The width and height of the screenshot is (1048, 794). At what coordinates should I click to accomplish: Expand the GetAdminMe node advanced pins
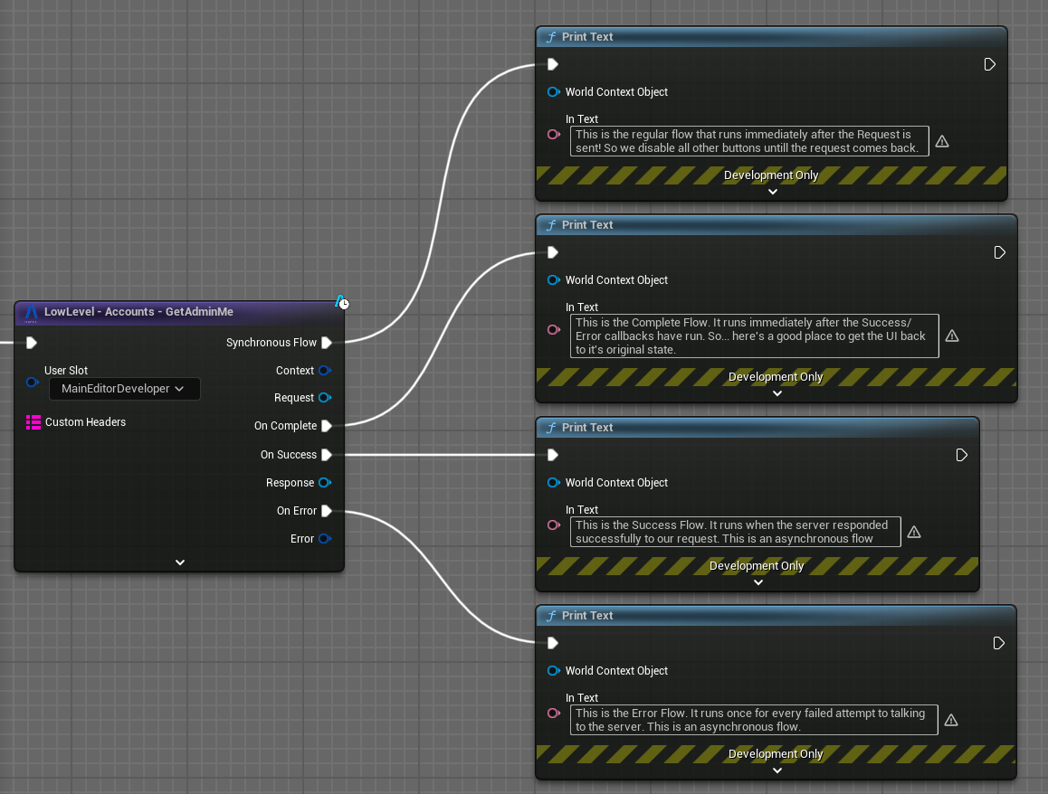[180, 562]
